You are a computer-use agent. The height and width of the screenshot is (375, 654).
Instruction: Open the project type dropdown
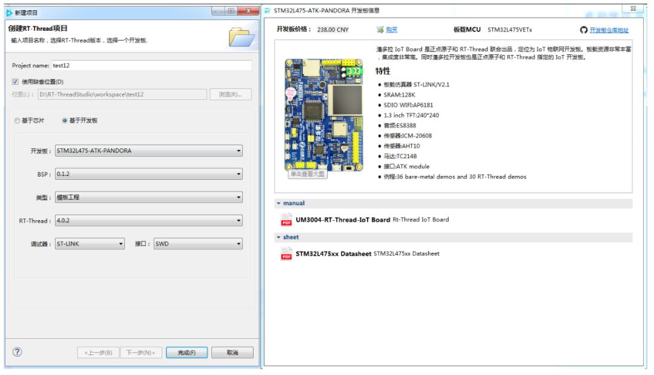pyautogui.click(x=149, y=198)
